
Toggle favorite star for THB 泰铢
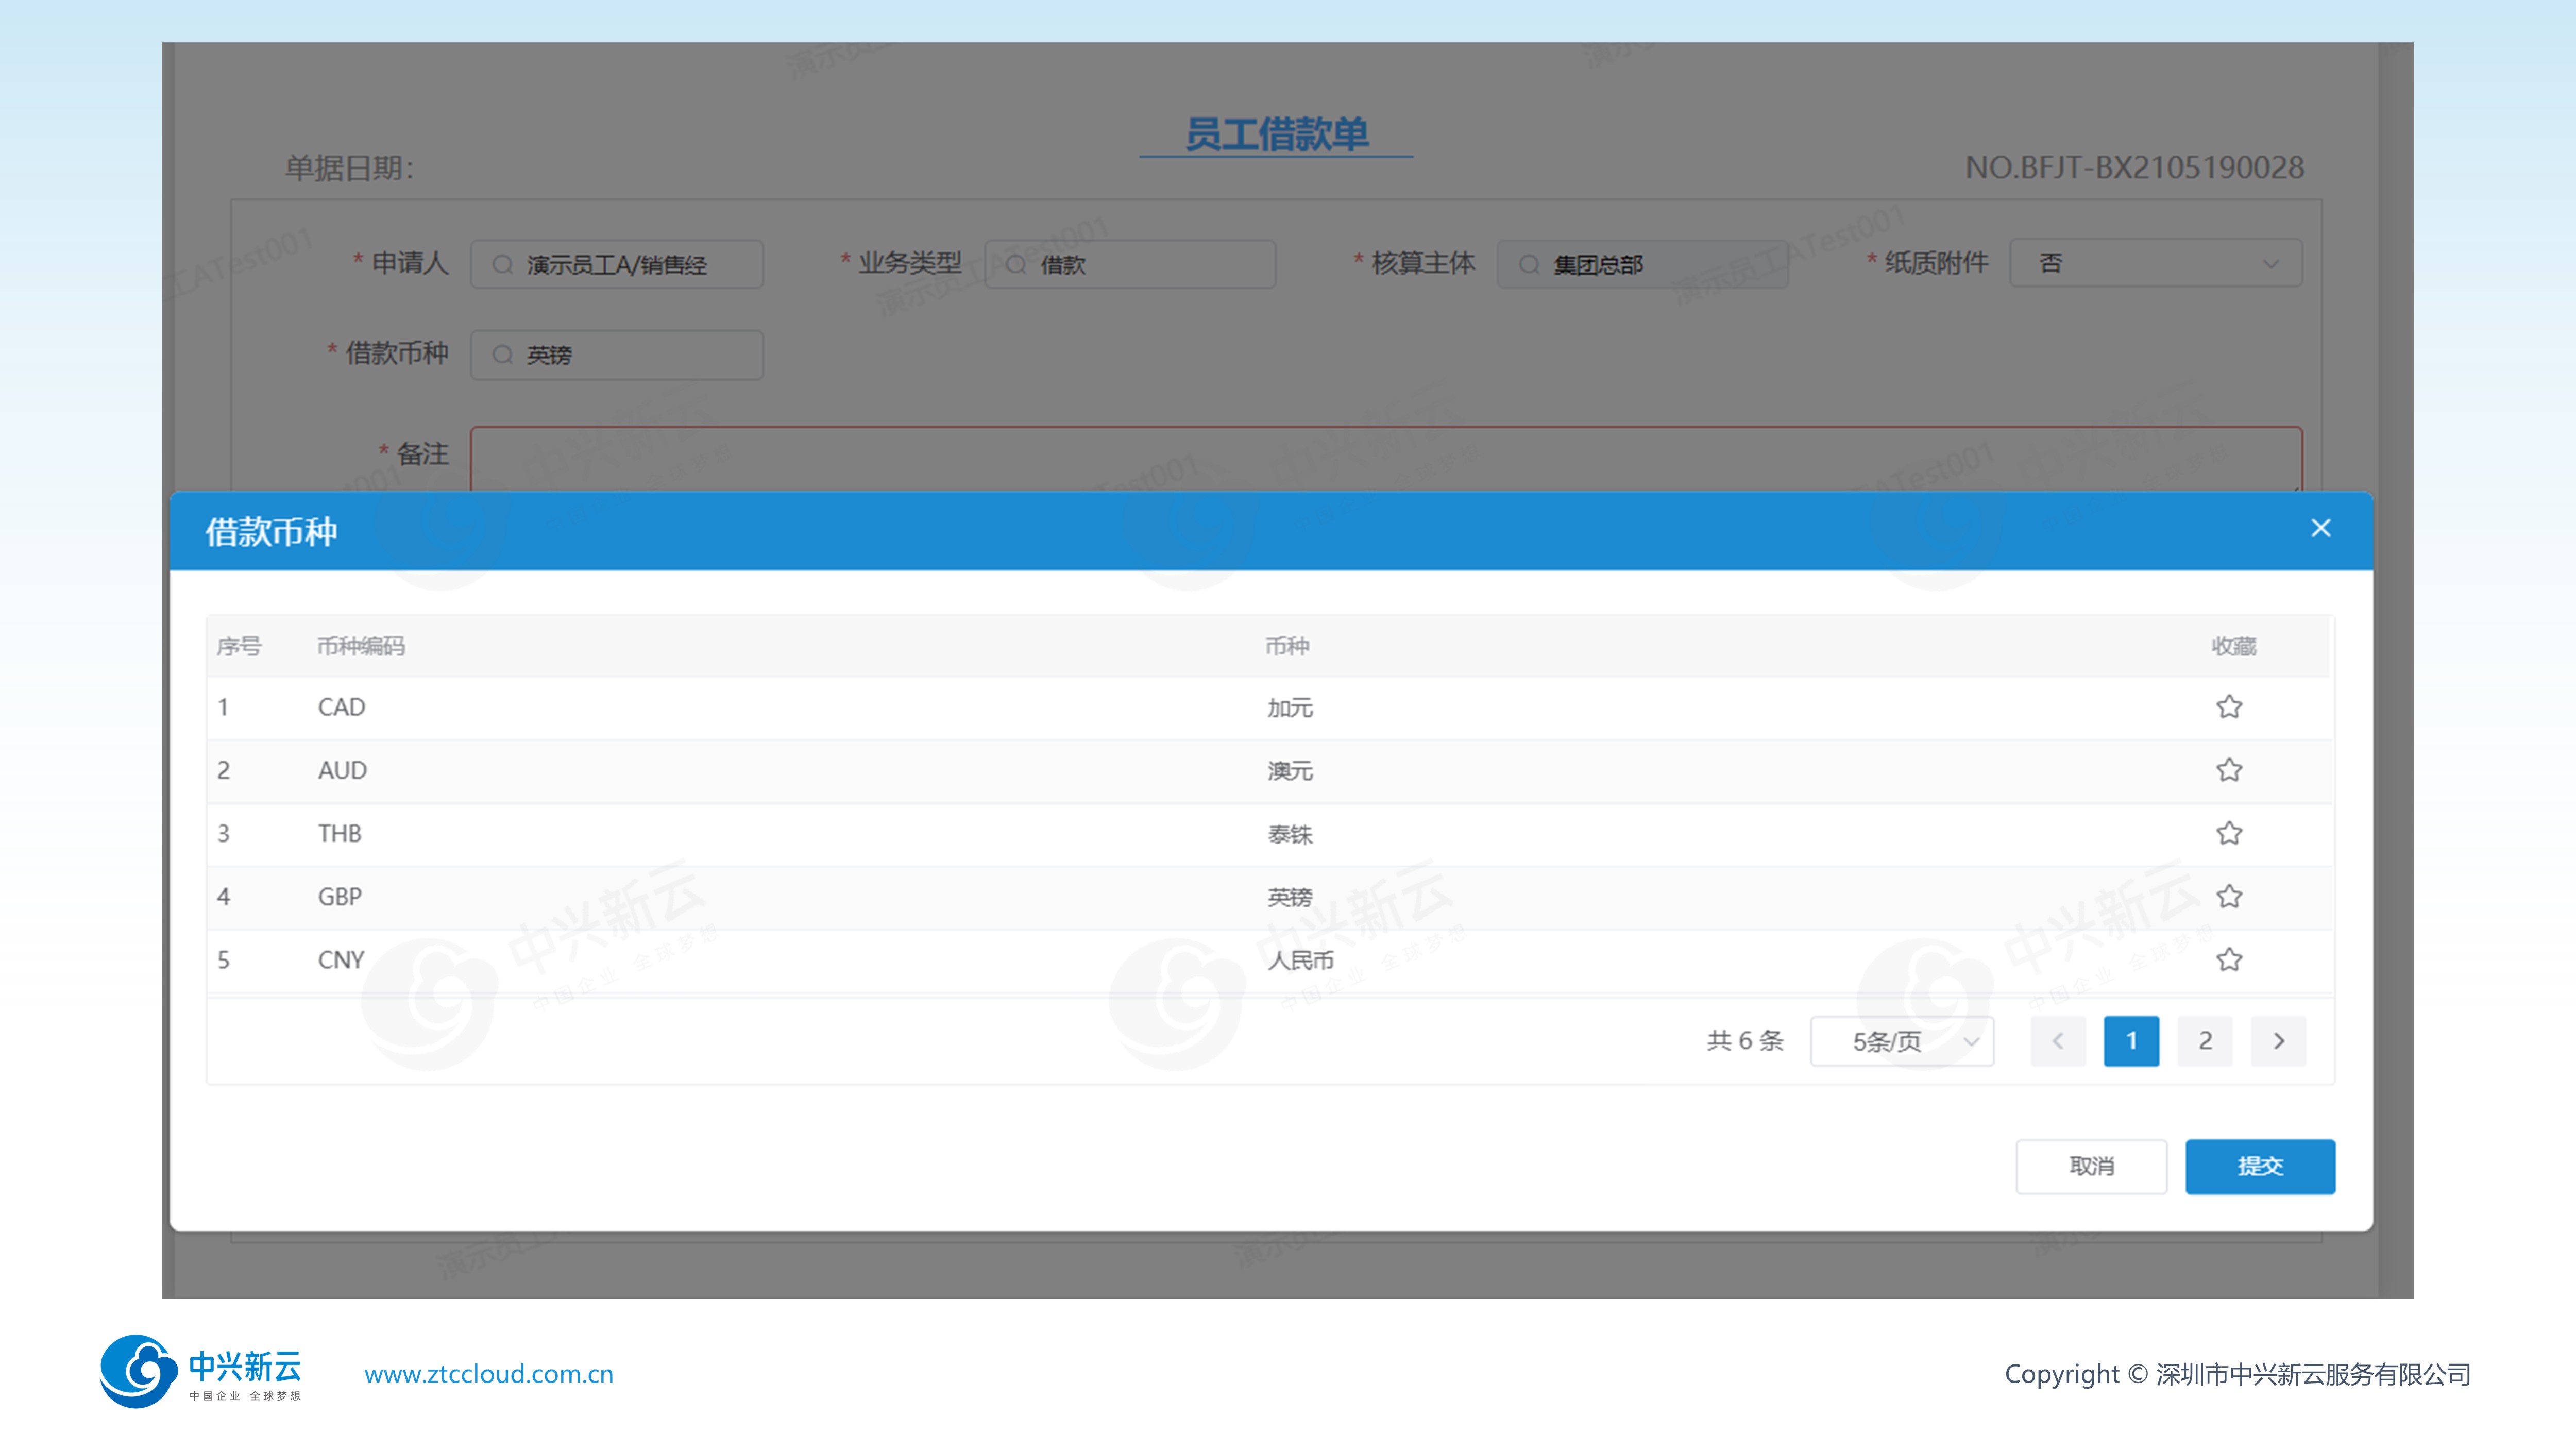pyautogui.click(x=2228, y=833)
